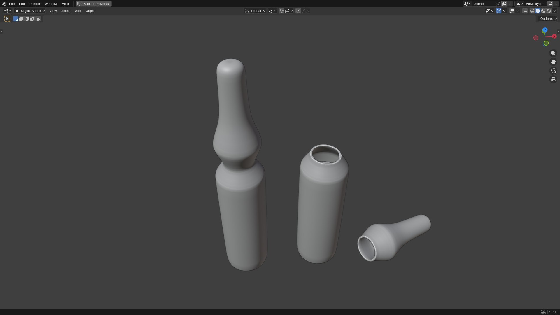Switch to material preview shading
560x315 pixels.
pos(543,11)
